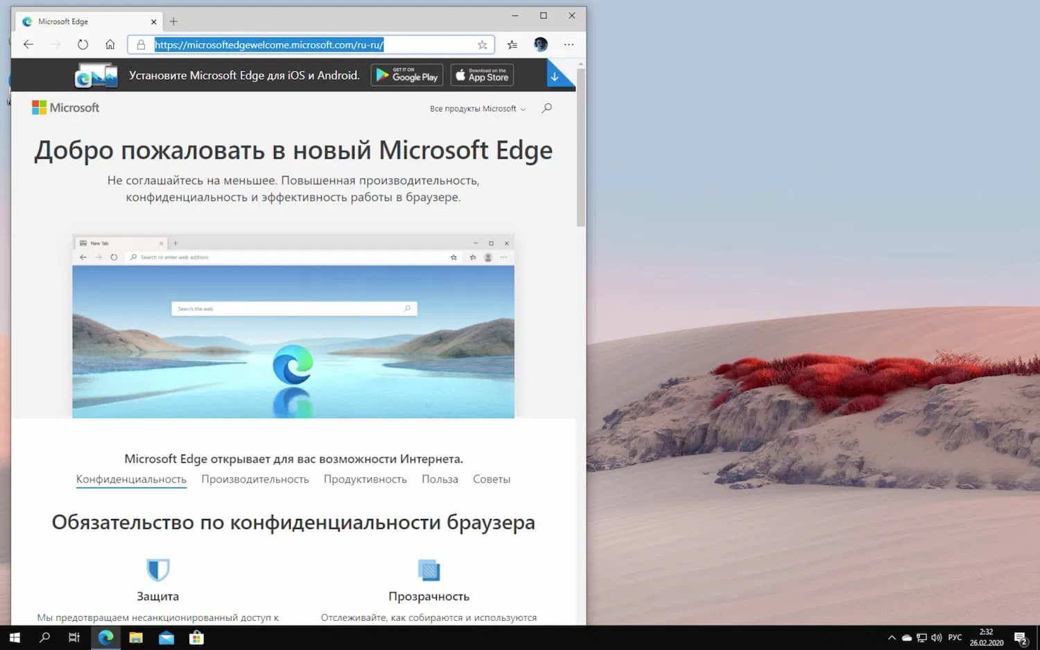Open a new browser tab
Viewport: 1040px width, 650px height.
[x=173, y=21]
